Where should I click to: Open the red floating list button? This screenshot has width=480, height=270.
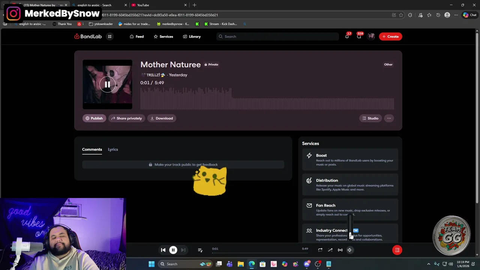point(397,250)
